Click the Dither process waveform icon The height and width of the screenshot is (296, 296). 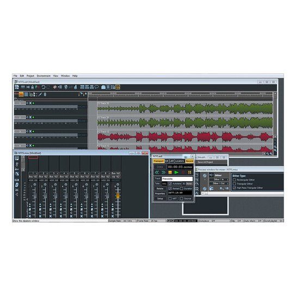tap(212, 175)
